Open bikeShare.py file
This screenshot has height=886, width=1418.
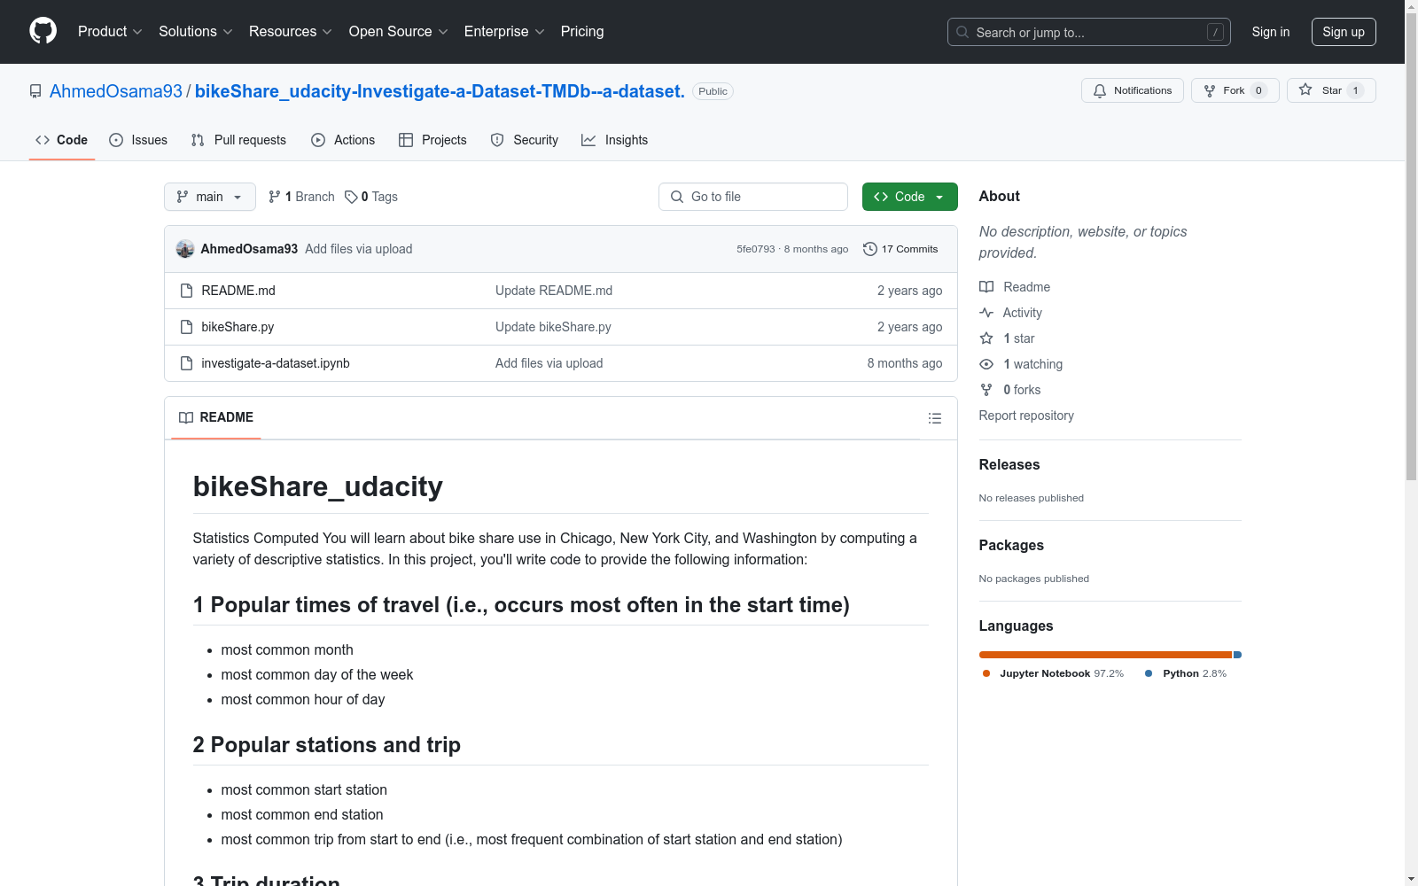point(238,327)
